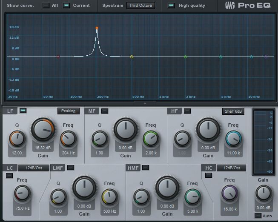This screenshot has width=278, height=222.
Task: Select the yellow LMF node at 500 Hz
Action: click(132, 57)
